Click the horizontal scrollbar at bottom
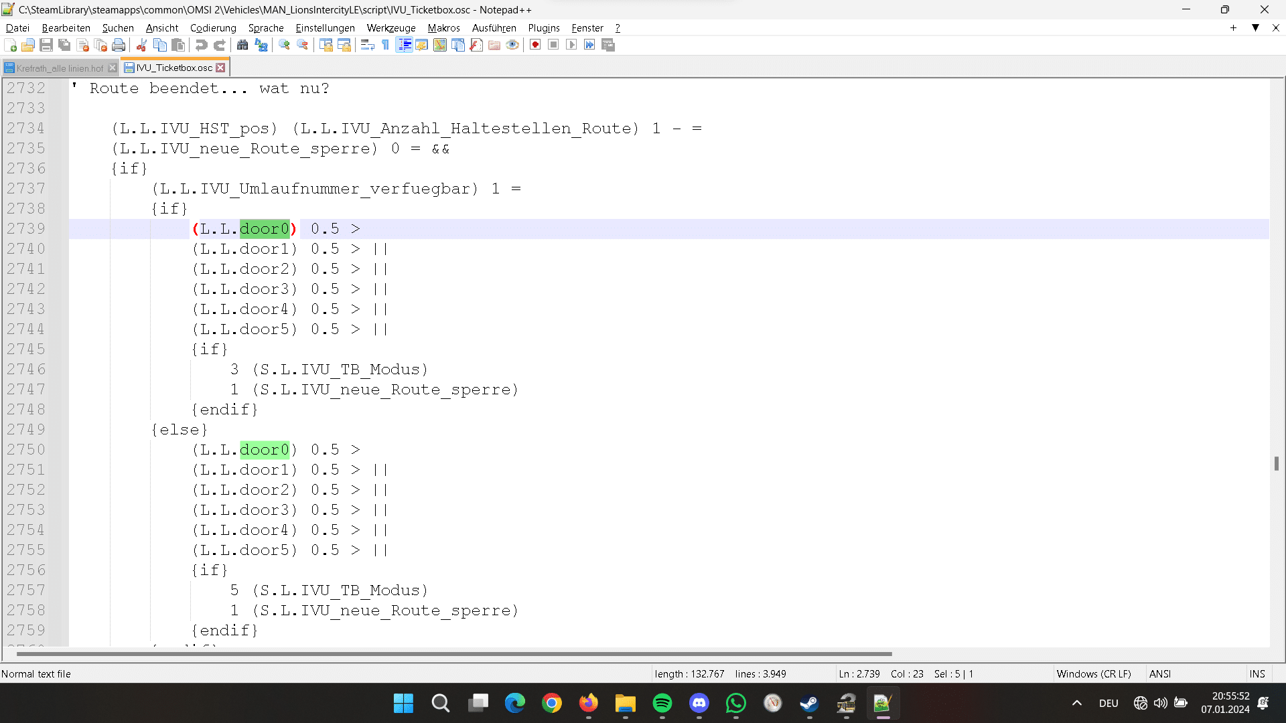 [x=454, y=653]
